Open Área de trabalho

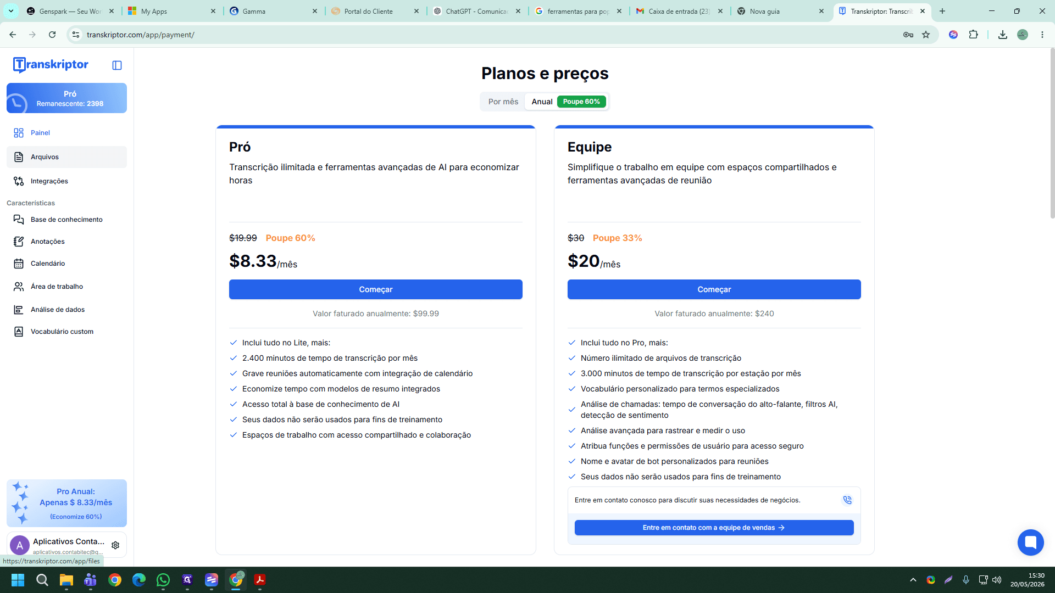click(x=66, y=287)
